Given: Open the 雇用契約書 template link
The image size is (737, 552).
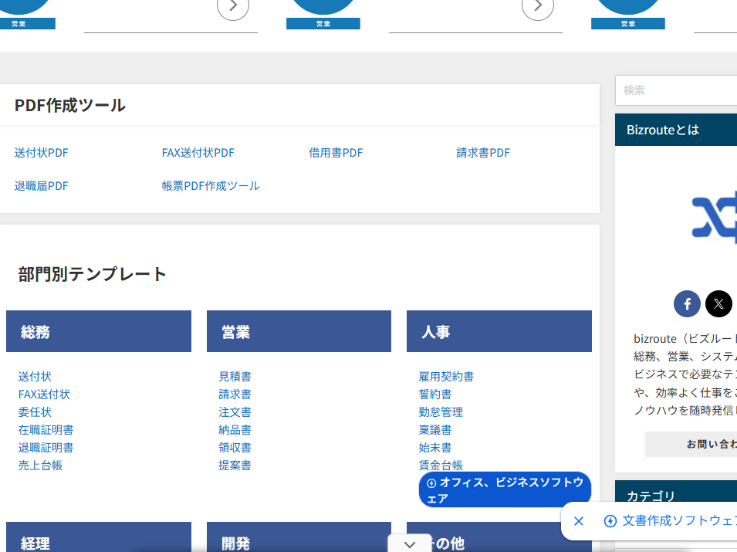Looking at the screenshot, I should click(x=446, y=377).
